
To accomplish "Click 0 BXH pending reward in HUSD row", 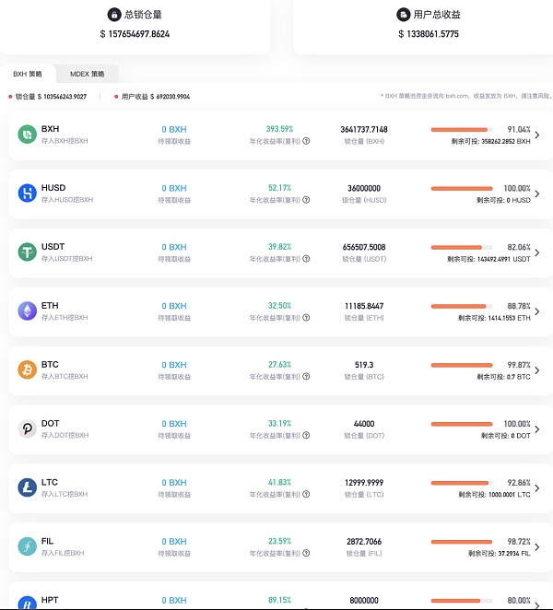I will (x=174, y=188).
